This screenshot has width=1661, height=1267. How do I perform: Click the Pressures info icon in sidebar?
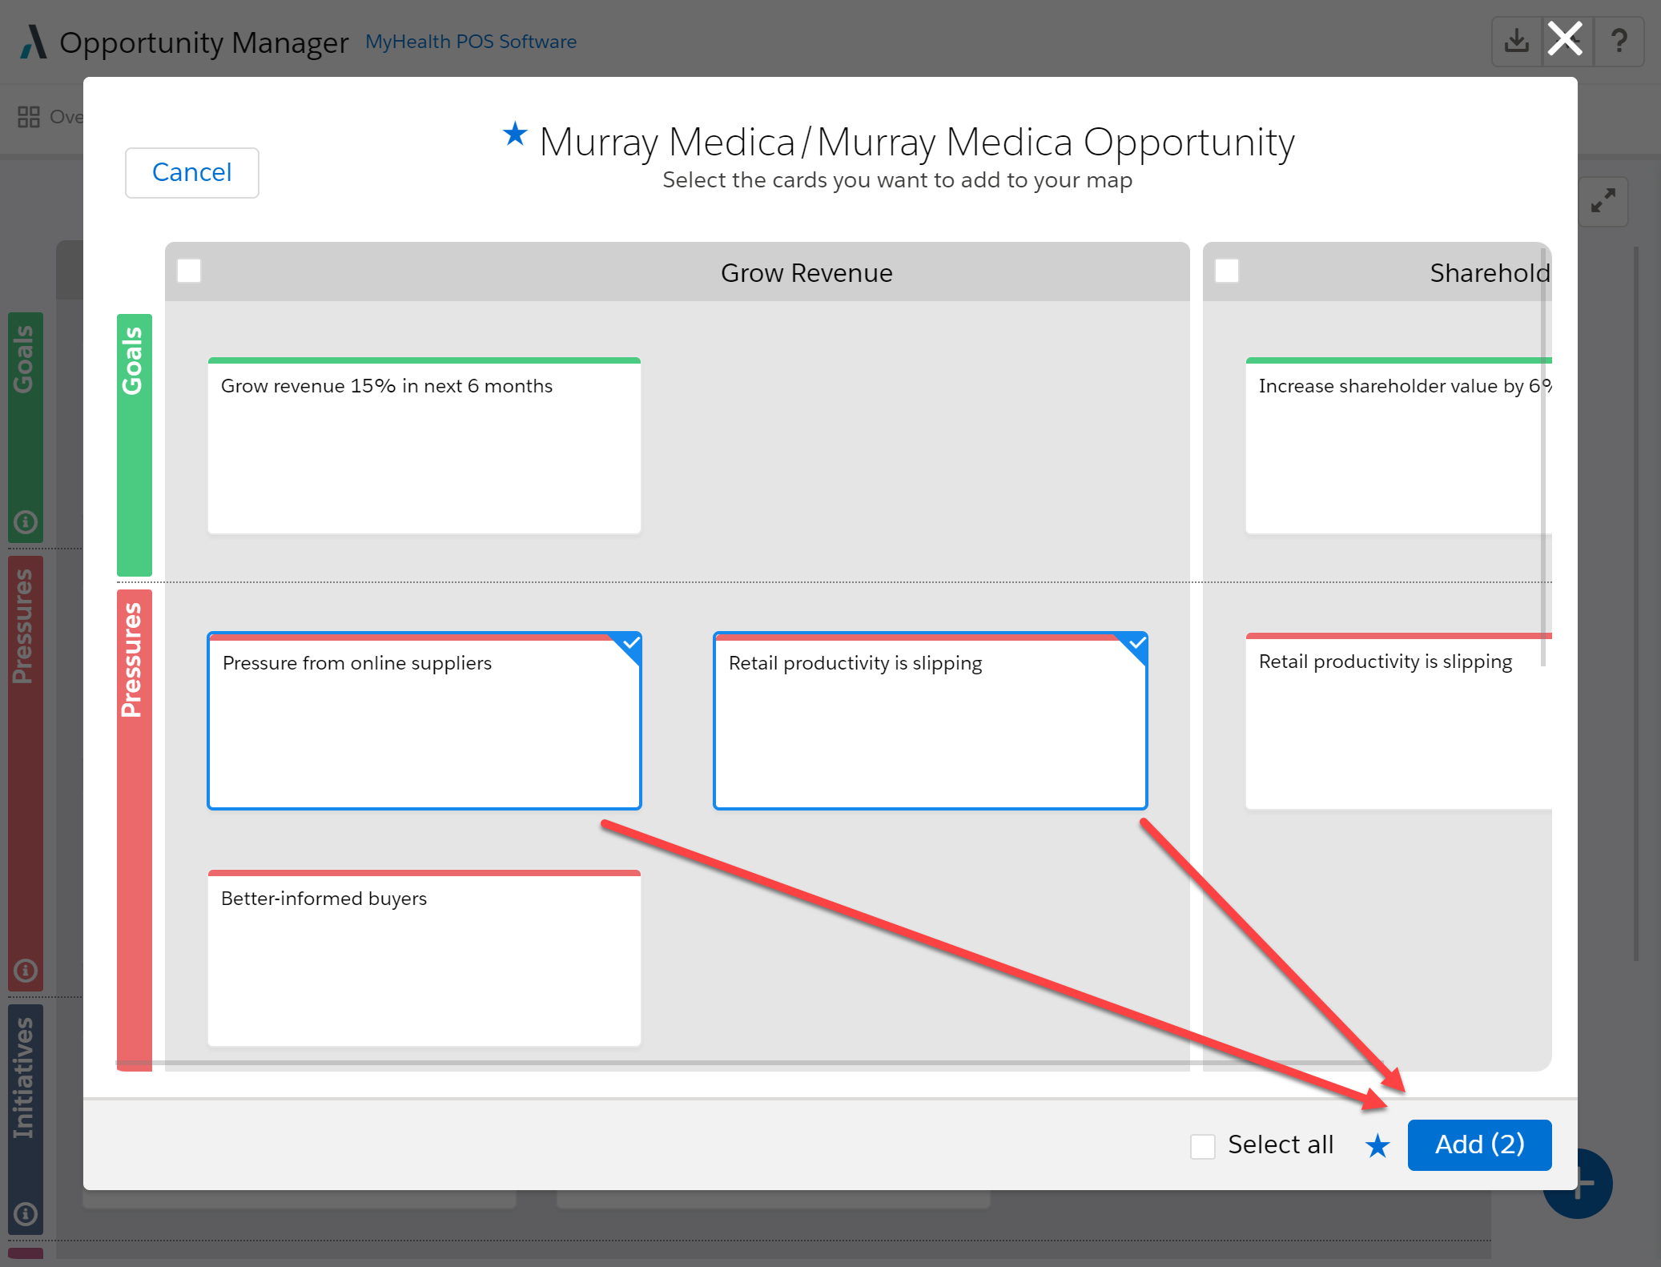(26, 971)
